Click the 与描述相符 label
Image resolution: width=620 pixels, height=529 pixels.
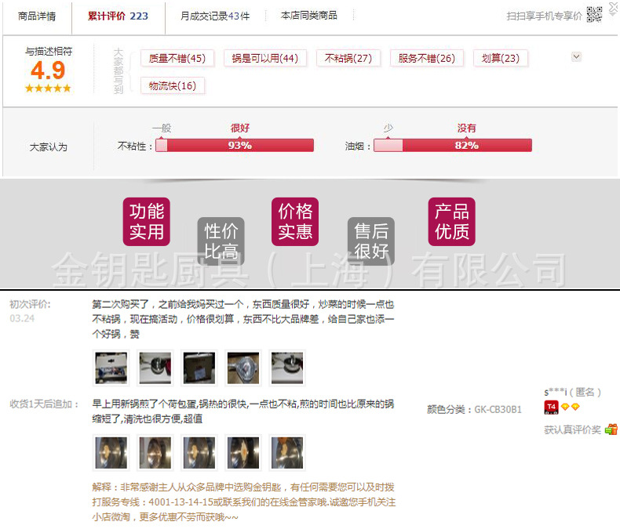pyautogui.click(x=49, y=51)
